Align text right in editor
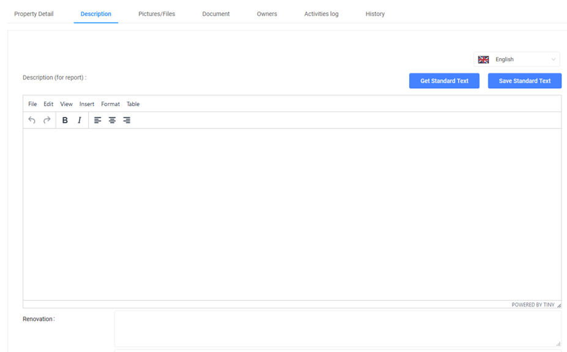This screenshot has height=352, width=567. coord(127,120)
